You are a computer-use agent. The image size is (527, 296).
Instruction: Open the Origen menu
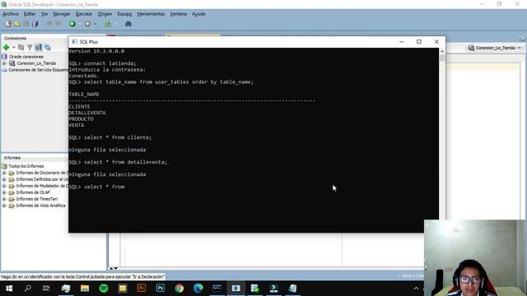[105, 14]
